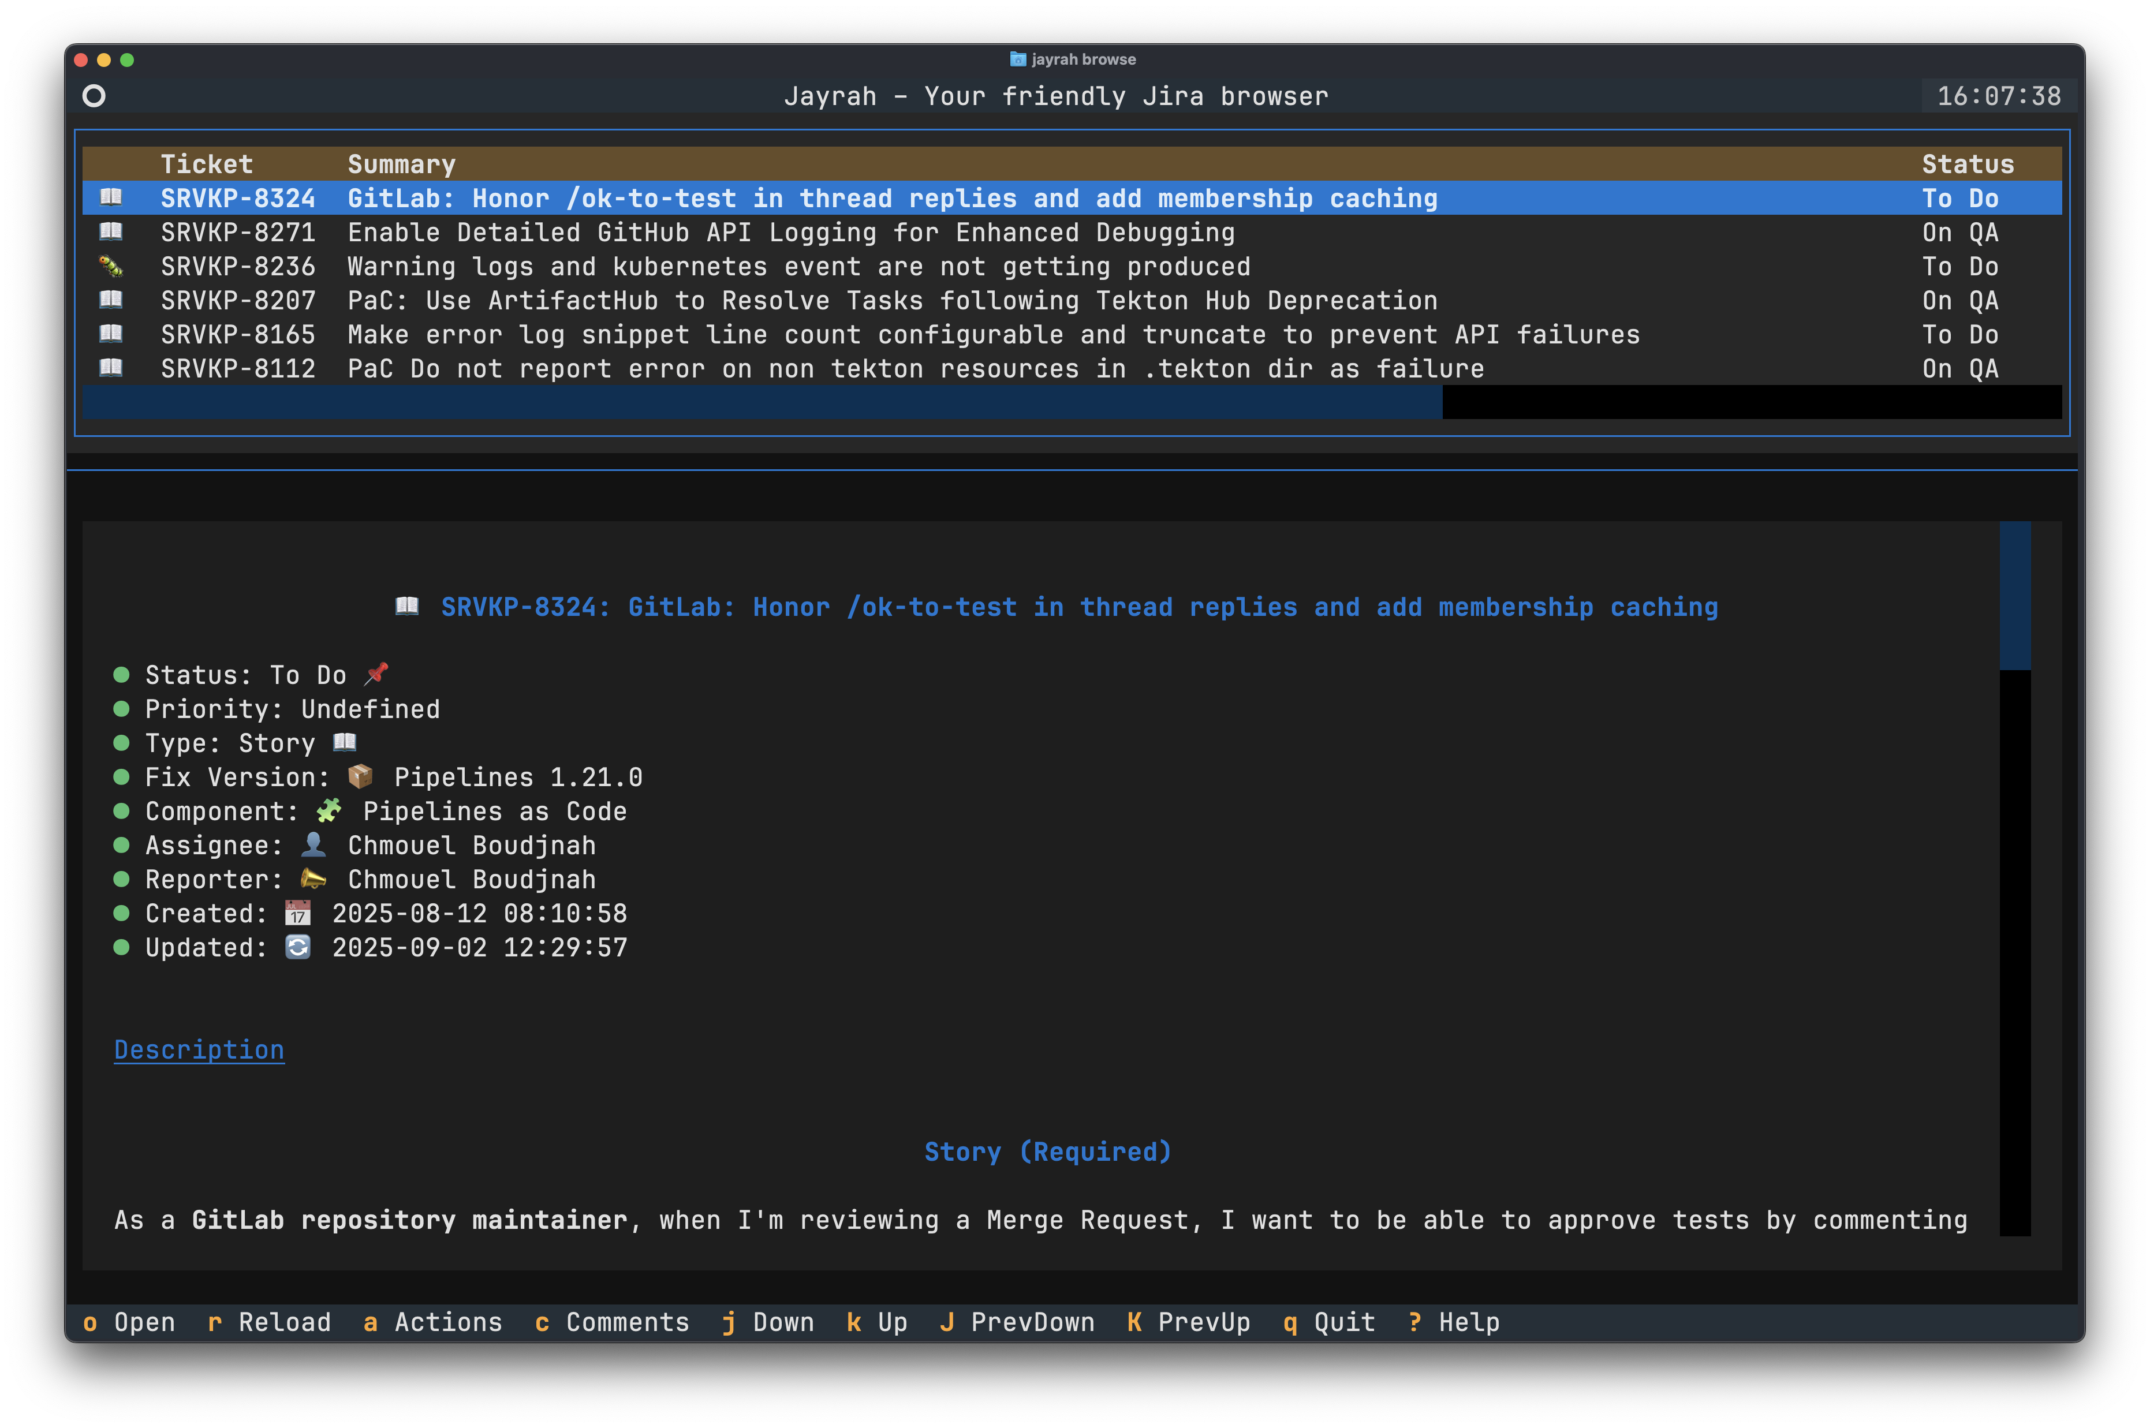
Task: Select ticket SRVKP-8207 row
Action: coord(1072,300)
